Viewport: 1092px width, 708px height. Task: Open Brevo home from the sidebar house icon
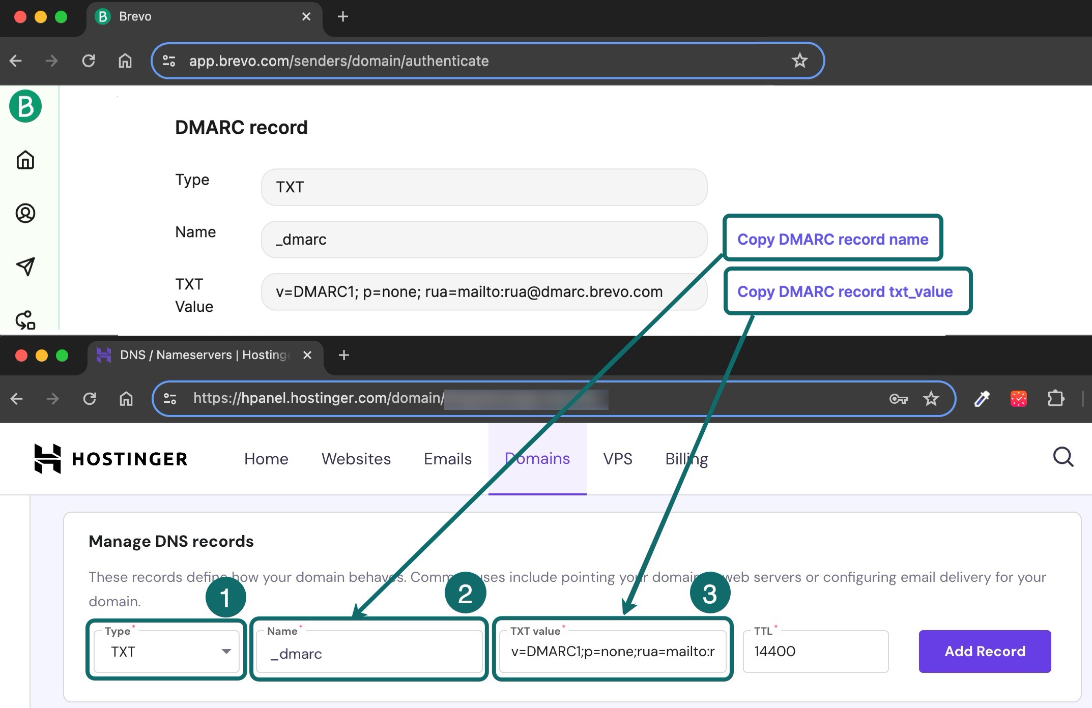click(25, 160)
